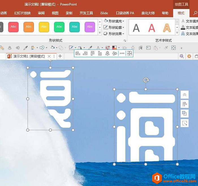Switch to the 美化大师 tab
Viewport: 198px width, 186px height.
pyautogui.click(x=148, y=13)
